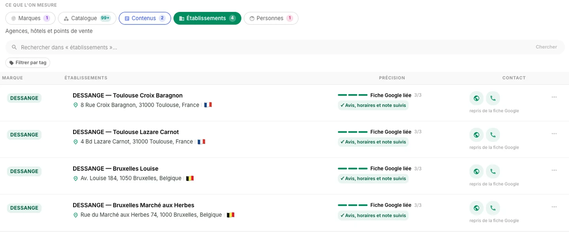Click the Belgian flag on Marché aux Herbes row
This screenshot has height=236, width=569.
point(231,215)
